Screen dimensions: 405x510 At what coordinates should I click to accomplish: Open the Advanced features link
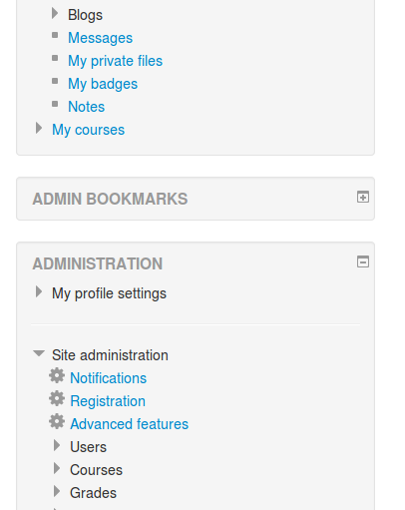[130, 424]
